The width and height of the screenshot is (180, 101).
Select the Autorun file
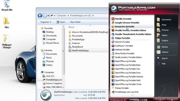coord(74,43)
